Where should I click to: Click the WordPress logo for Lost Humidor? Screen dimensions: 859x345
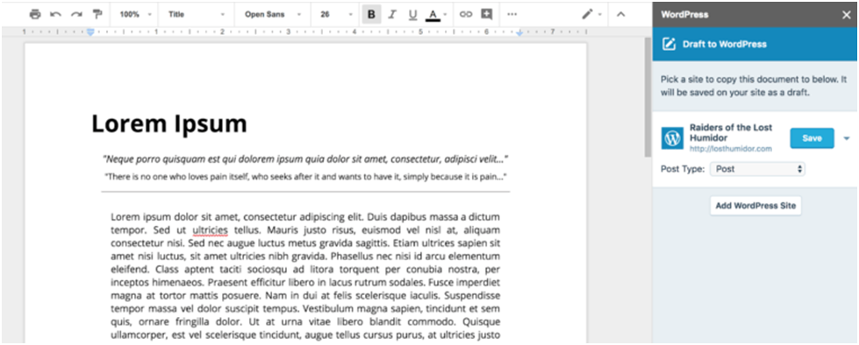click(672, 138)
